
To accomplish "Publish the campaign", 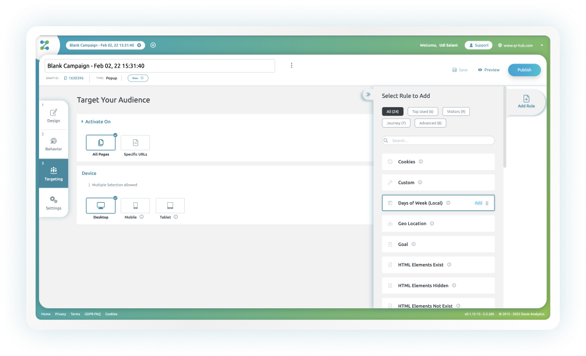I will coord(523,69).
